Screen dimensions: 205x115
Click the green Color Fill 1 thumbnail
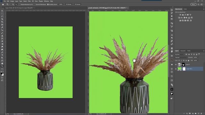[x=179, y=69]
